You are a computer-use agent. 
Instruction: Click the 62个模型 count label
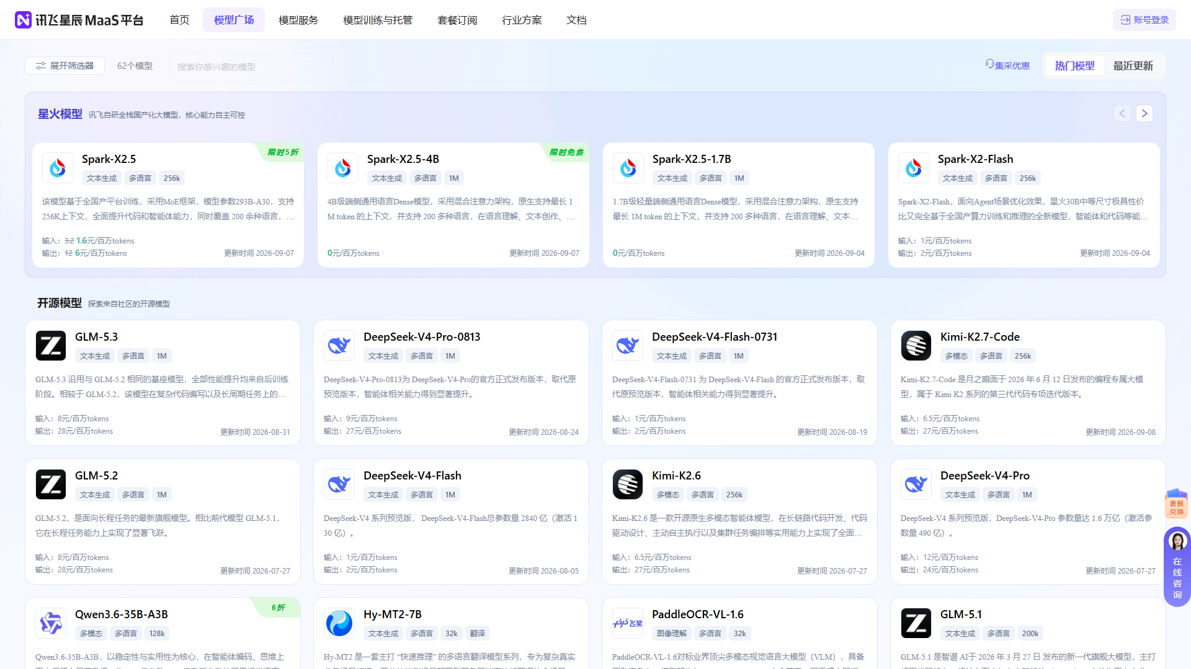tap(135, 66)
